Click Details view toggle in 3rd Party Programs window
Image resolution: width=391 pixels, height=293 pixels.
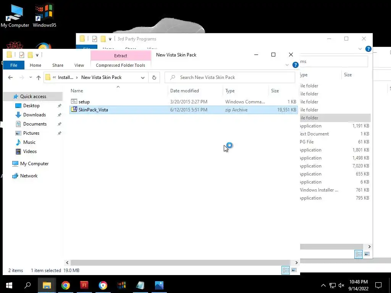tap(359, 254)
